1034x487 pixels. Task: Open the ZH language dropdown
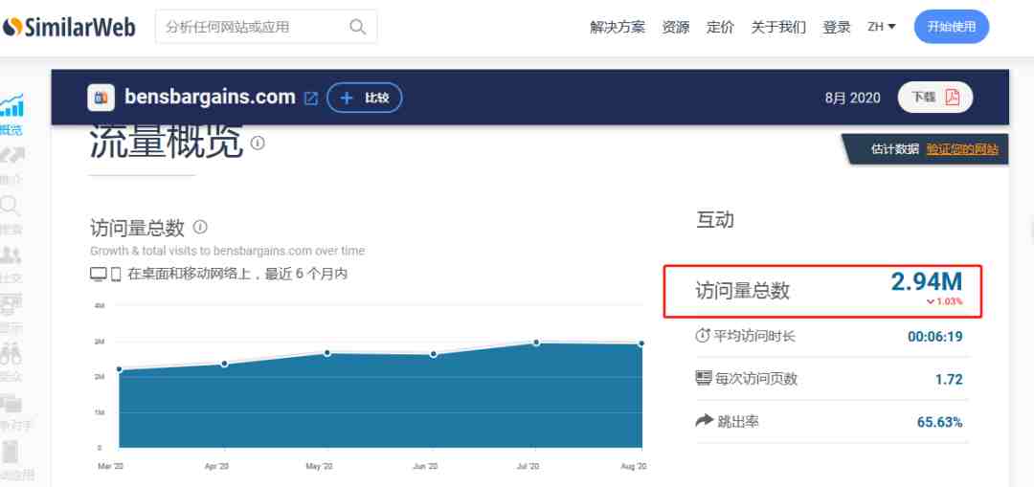(x=882, y=27)
